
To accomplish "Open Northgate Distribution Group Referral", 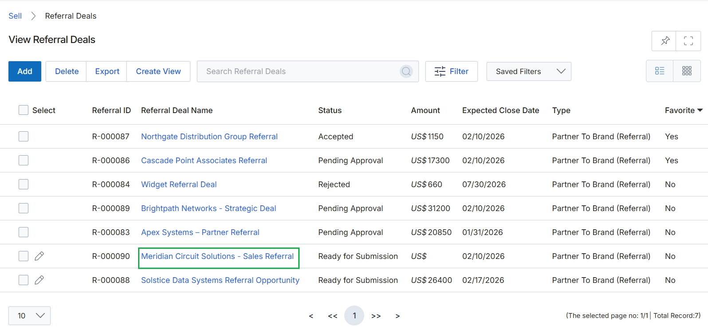I will (209, 137).
